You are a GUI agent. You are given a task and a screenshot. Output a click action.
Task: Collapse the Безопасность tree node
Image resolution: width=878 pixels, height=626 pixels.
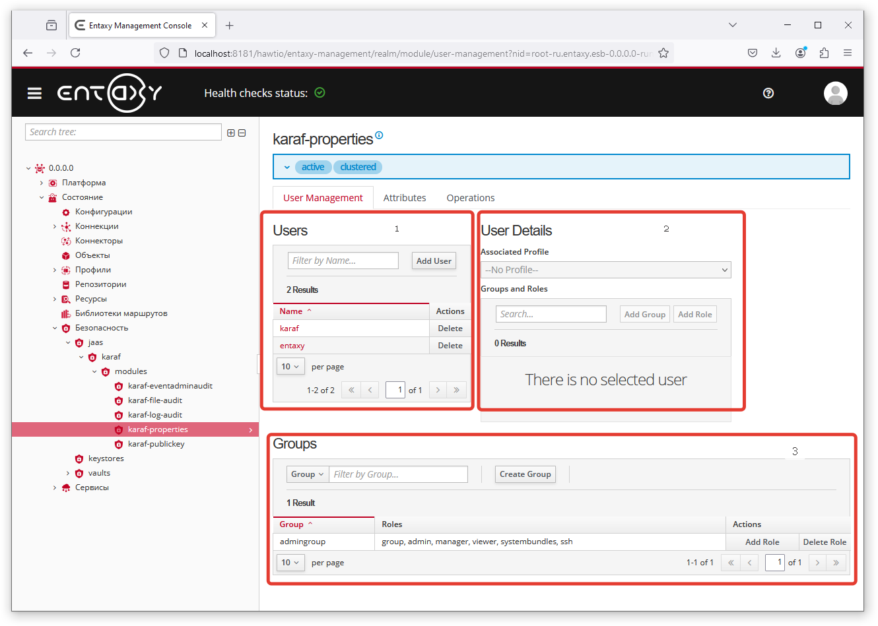click(55, 328)
